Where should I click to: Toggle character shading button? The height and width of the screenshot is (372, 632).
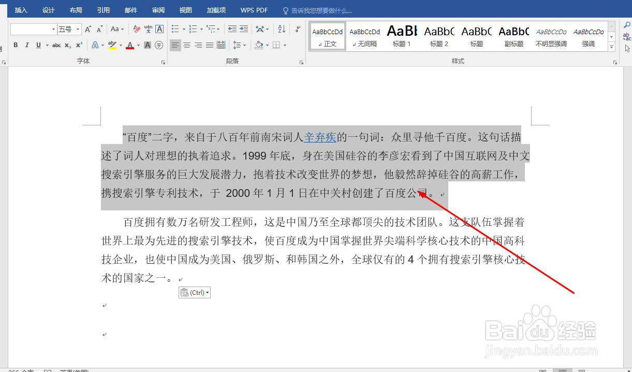coord(148,46)
